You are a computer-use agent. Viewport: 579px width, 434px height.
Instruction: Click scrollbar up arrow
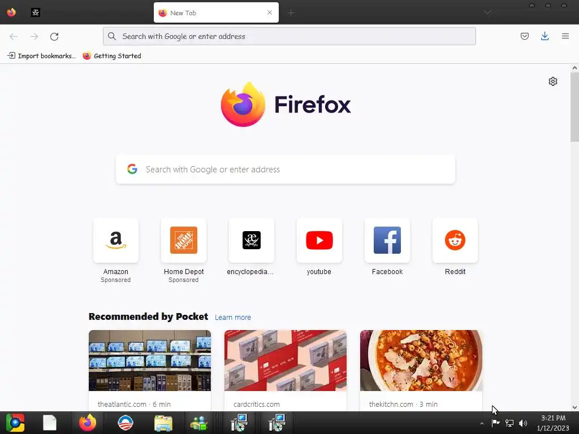coord(574,68)
